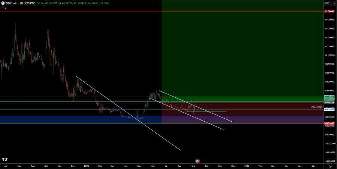
Task: Open the USD currency dropdown
Action: (x=330, y=3)
